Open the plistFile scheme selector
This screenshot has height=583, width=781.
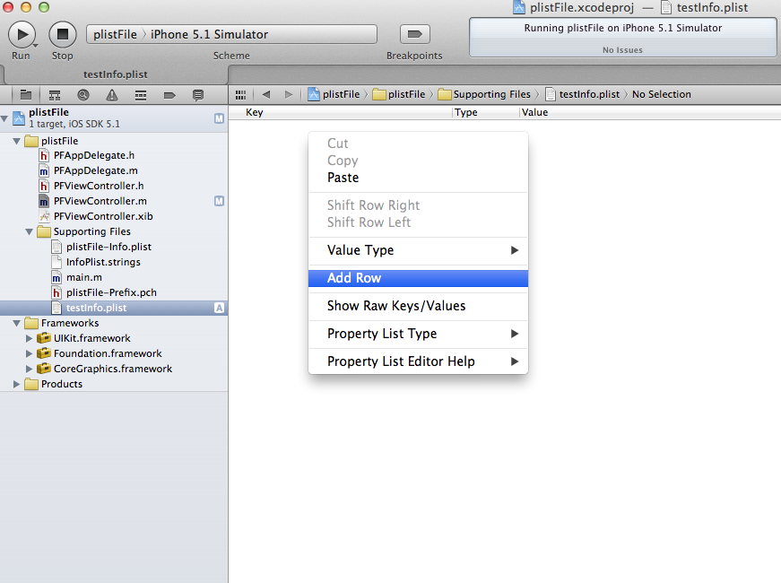115,34
